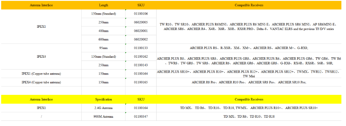Click receivers list starting ARCHER R8 Pro
346x126 pixels.
249,82
